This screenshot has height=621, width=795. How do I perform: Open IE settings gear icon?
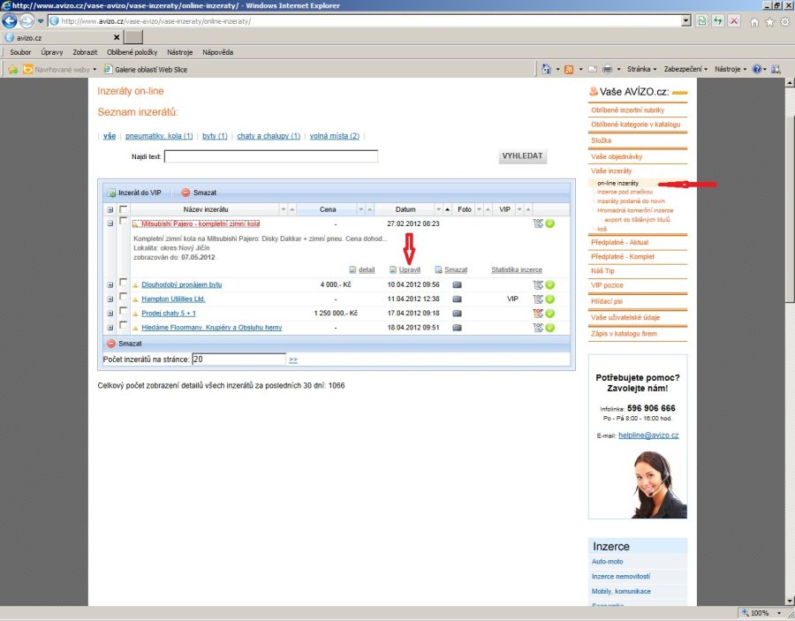[785, 22]
